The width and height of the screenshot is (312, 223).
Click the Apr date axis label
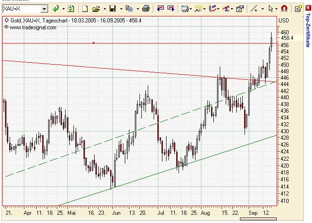point(28,213)
